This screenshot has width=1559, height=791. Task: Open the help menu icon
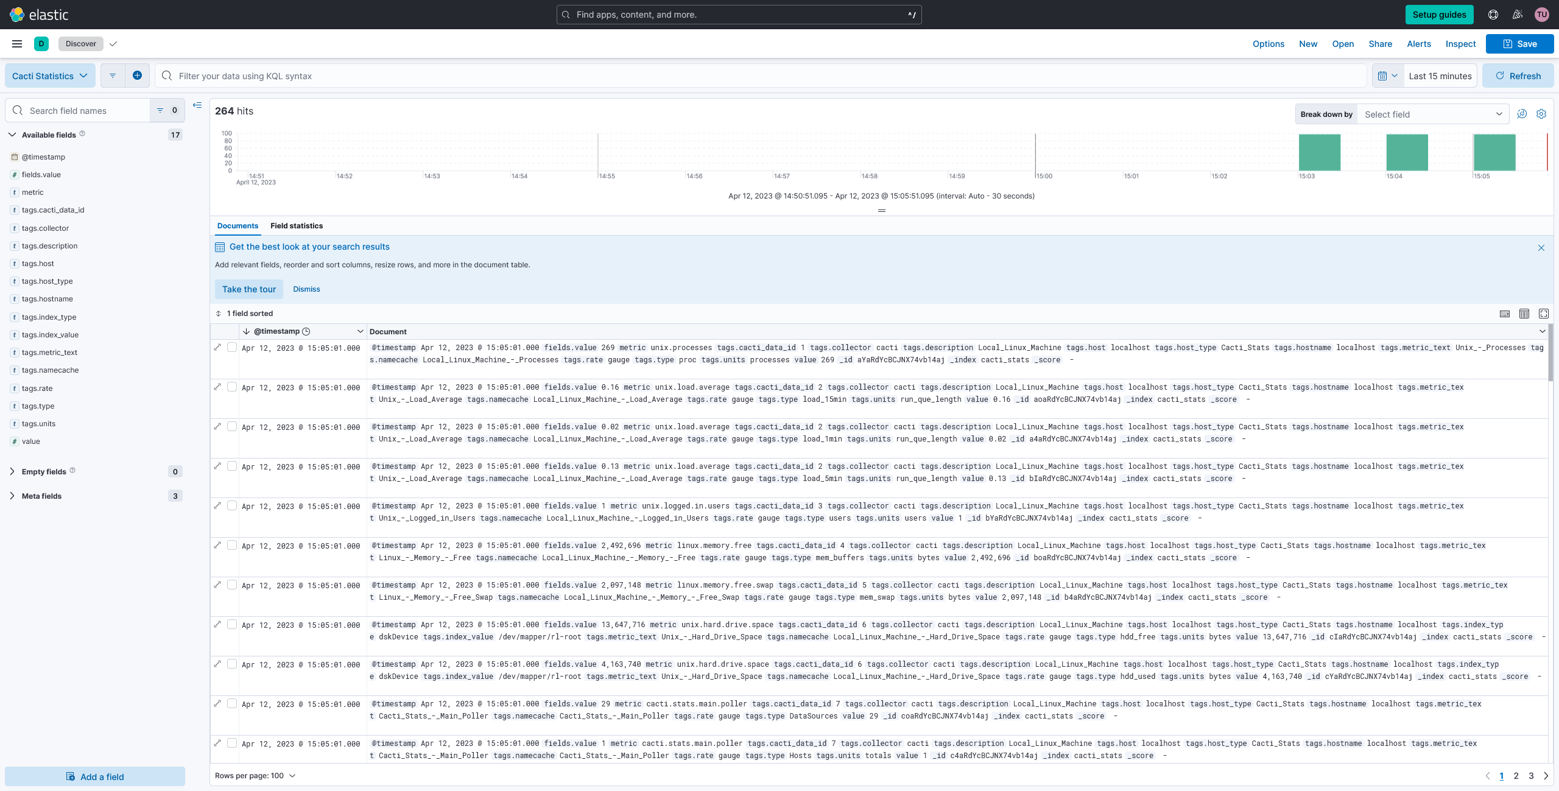coord(1493,15)
